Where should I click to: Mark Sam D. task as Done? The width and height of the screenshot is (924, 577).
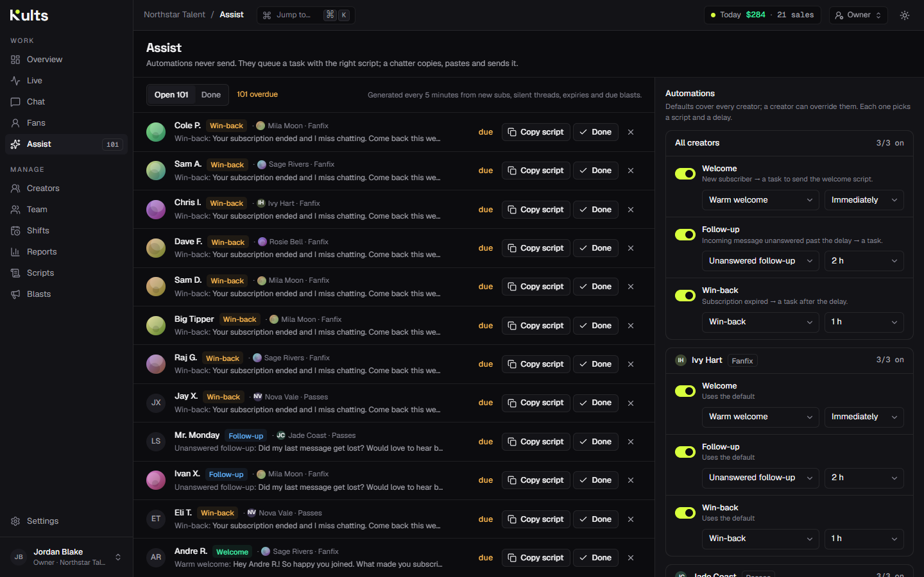(595, 287)
